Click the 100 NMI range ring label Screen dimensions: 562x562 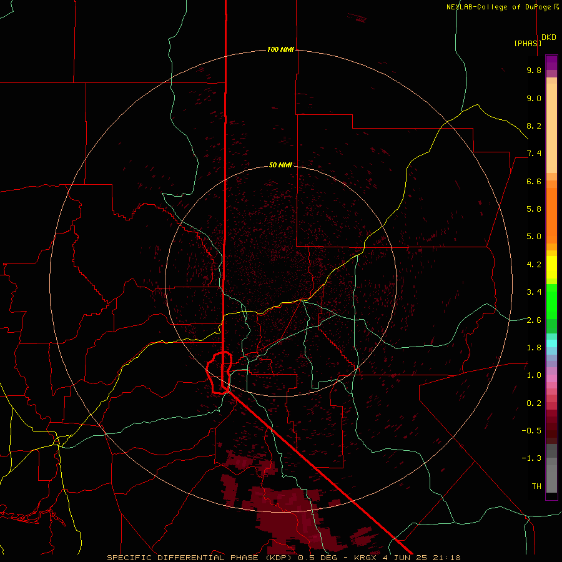click(280, 49)
